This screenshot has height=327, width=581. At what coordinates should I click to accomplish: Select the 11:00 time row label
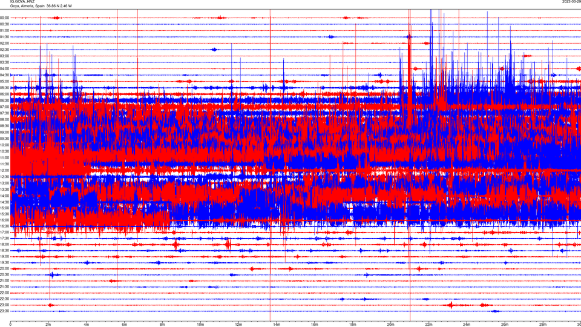click(4, 157)
